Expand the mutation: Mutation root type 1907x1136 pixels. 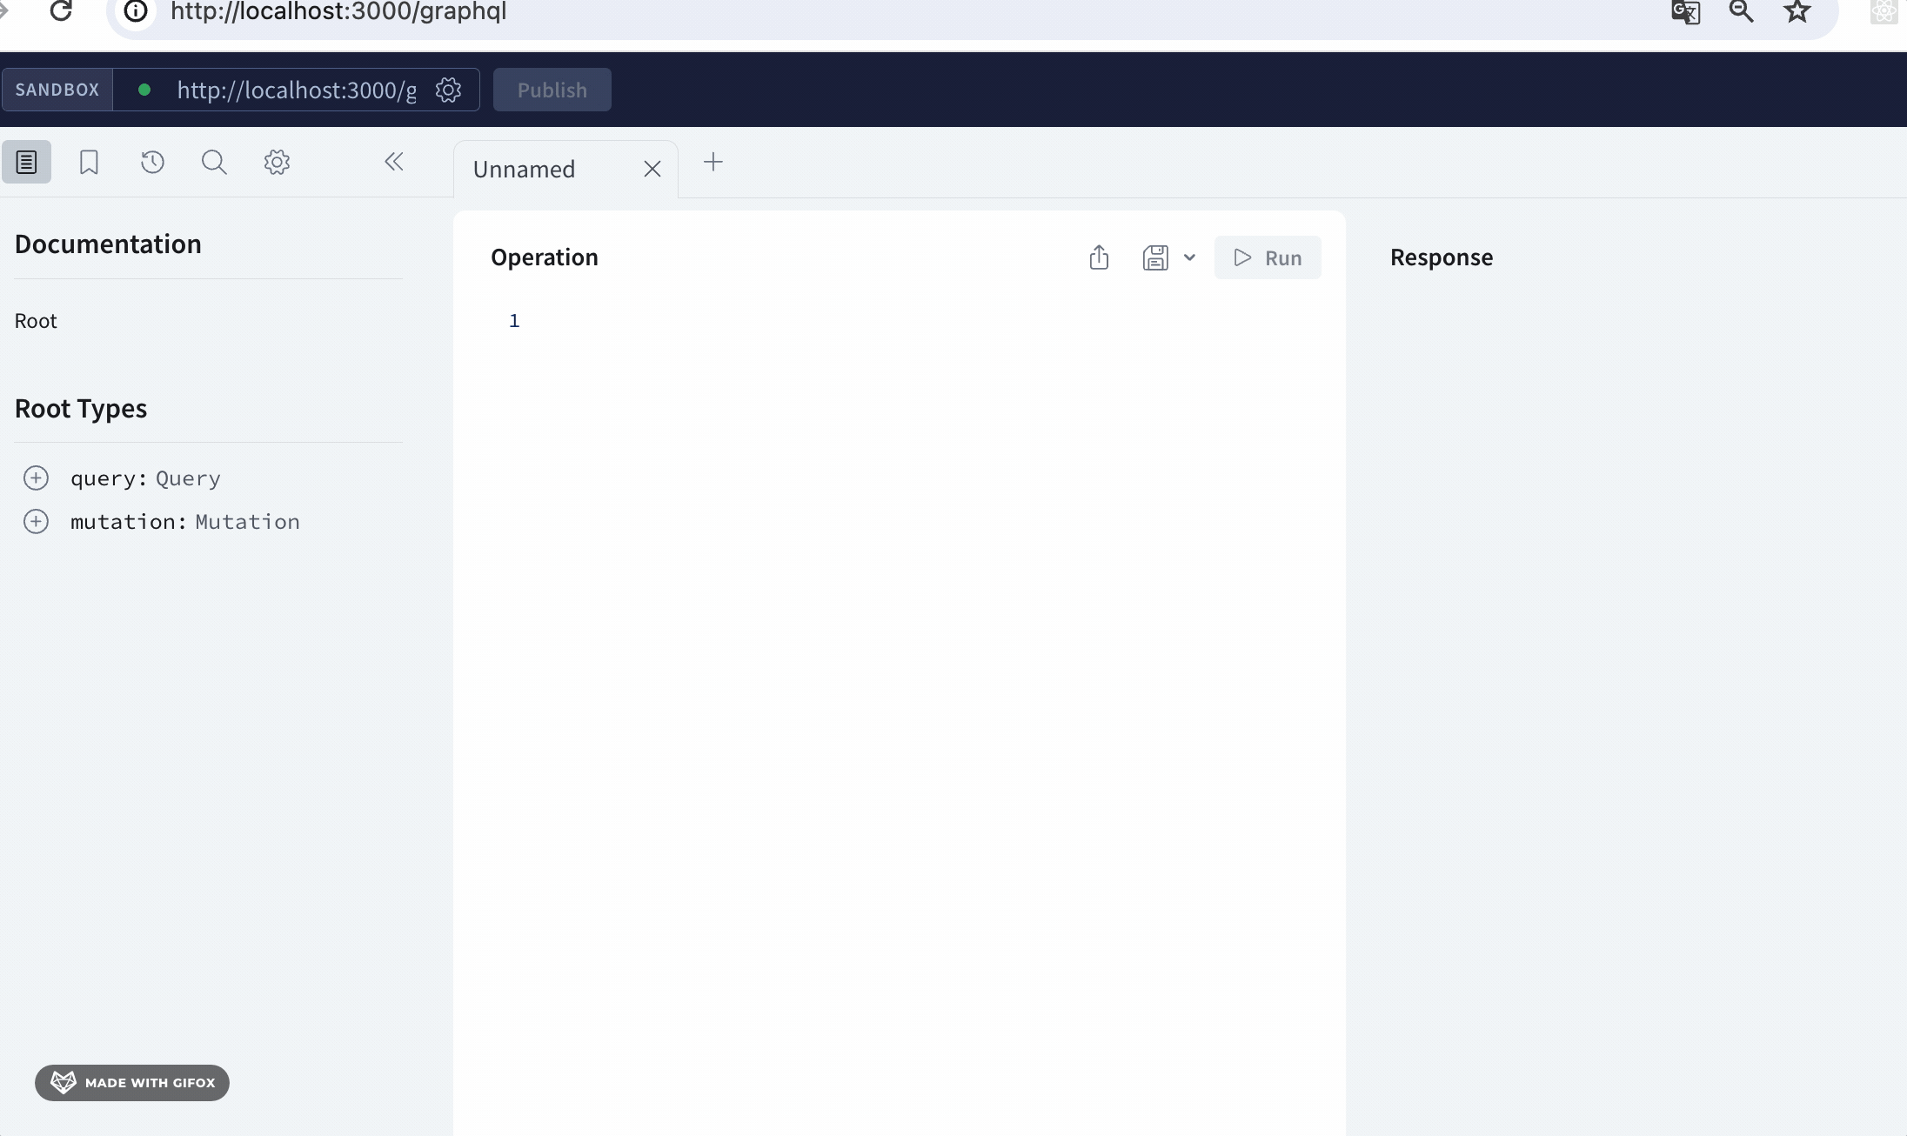(x=36, y=521)
